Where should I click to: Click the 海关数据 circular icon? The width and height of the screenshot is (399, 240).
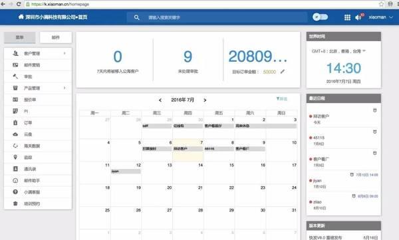pos(15,146)
